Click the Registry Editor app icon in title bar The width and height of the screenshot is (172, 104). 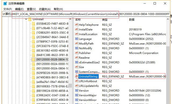click(x=5, y=3)
